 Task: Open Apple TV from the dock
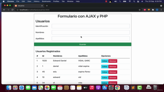[x=85, y=88]
